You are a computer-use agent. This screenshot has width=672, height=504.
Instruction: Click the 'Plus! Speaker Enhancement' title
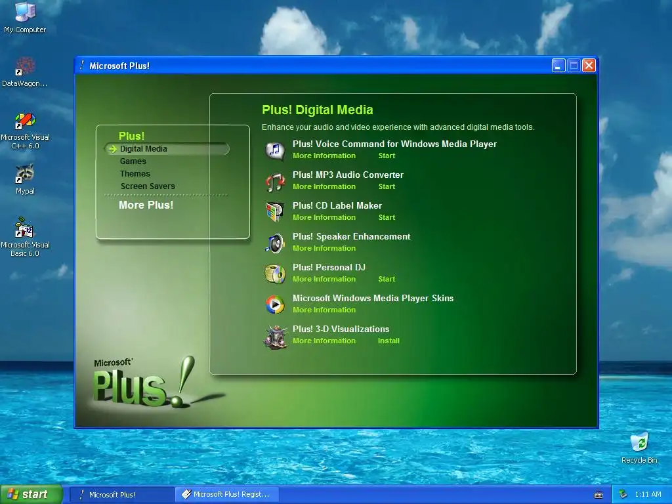352,236
